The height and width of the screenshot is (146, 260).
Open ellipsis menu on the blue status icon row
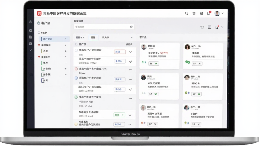pyautogui.click(x=131, y=79)
